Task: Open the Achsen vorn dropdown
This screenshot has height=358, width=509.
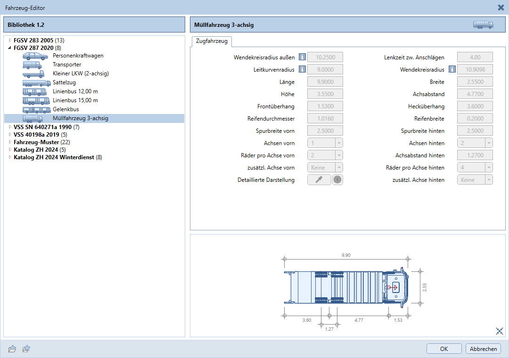Action: click(x=339, y=143)
